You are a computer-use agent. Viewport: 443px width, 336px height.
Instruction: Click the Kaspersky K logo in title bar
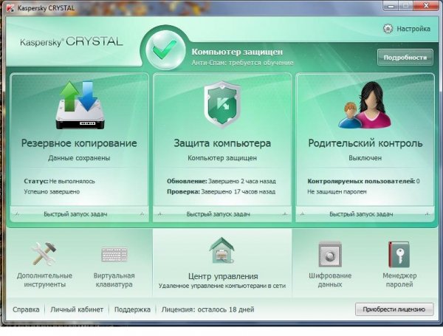[10, 8]
